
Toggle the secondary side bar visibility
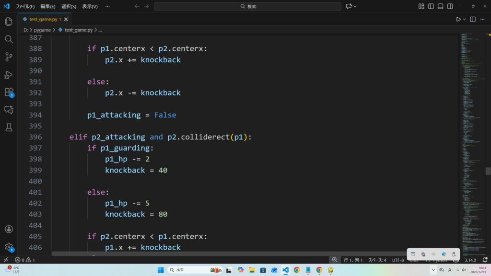[450, 6]
